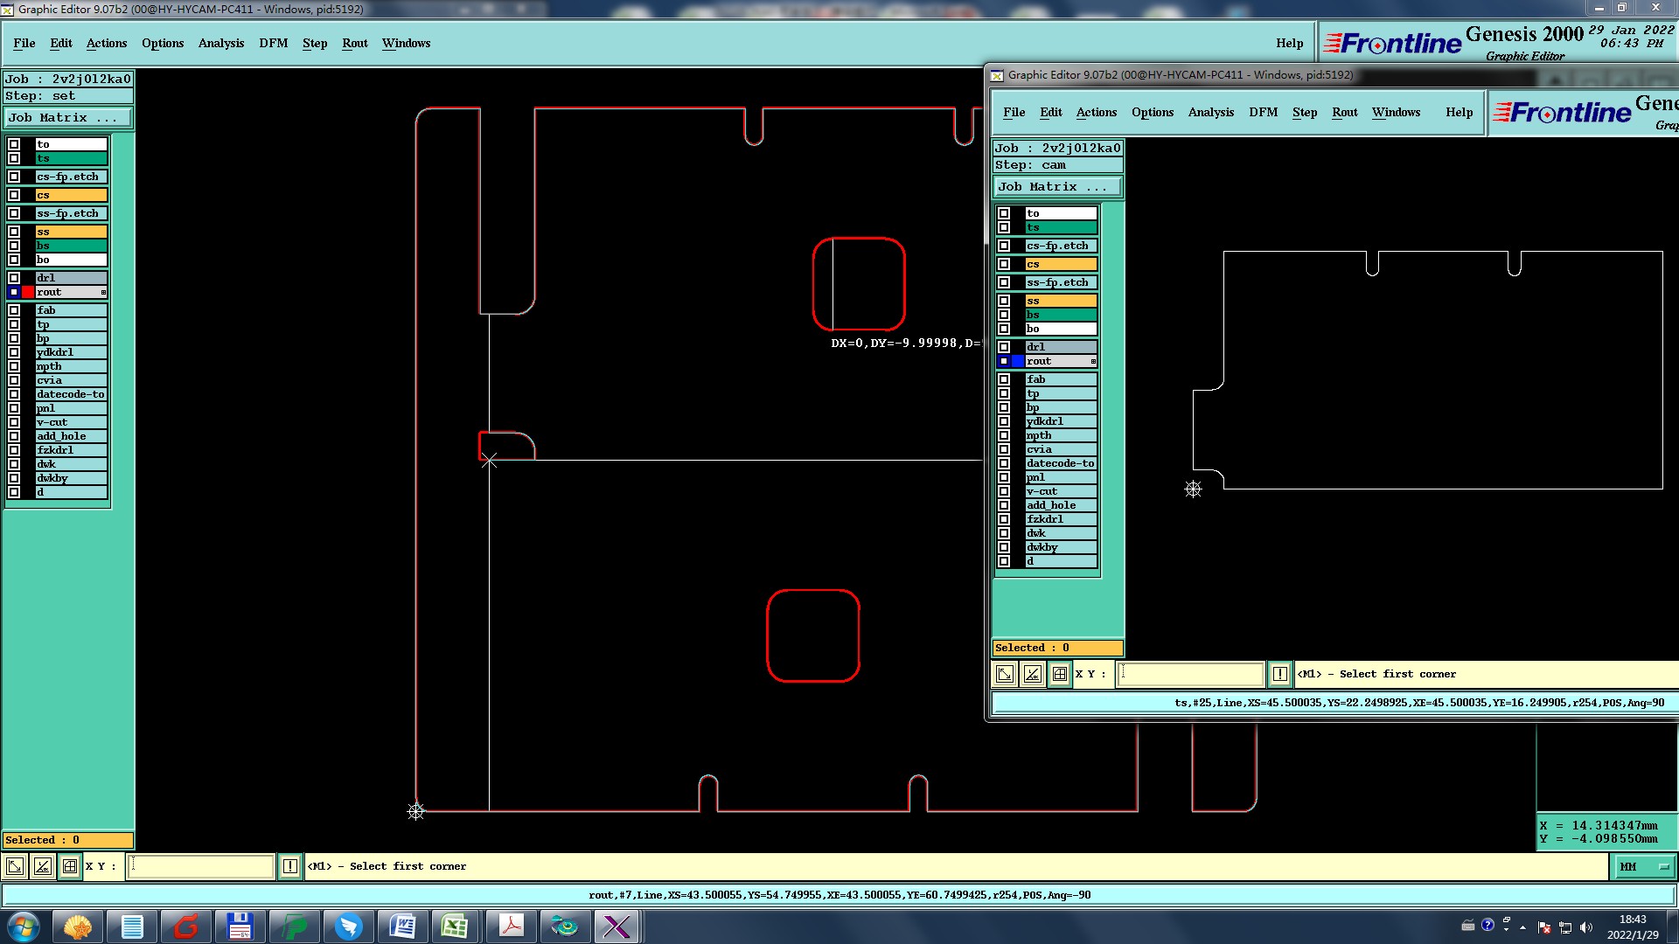
Task: Click the XY coordinate input field in the main window
Action: coord(201,866)
